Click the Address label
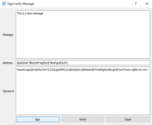This screenshot has height=125, width=153. click(x=8, y=63)
